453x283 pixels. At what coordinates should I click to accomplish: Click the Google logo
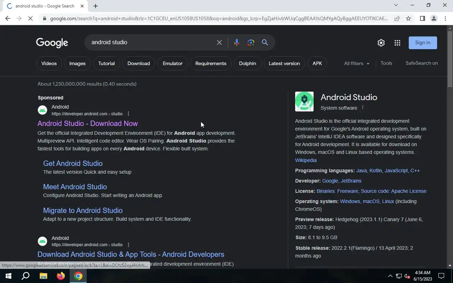(52, 43)
